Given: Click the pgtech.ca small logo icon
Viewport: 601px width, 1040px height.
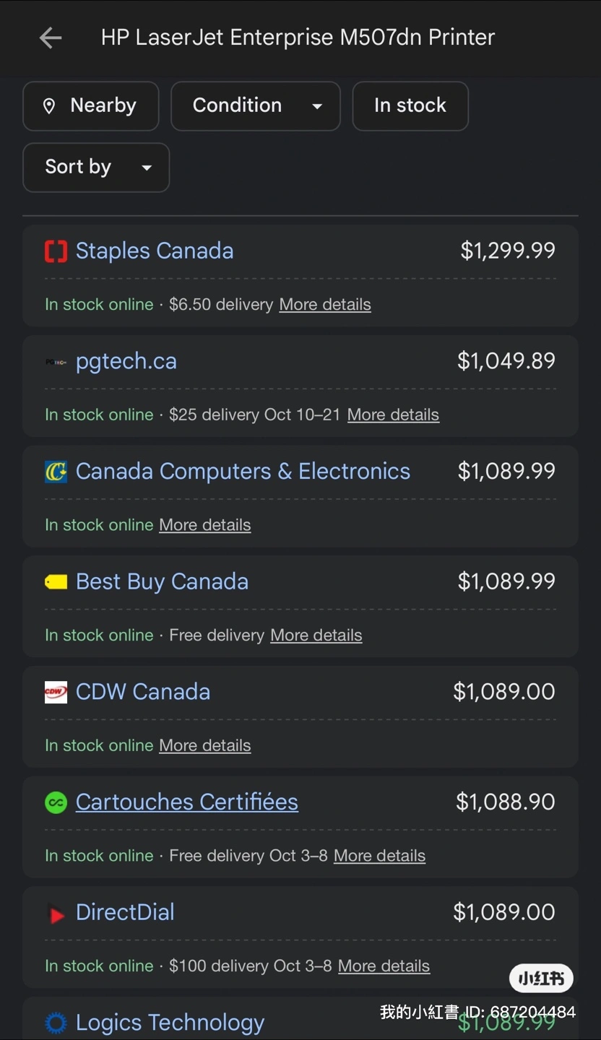Looking at the screenshot, I should click(x=56, y=362).
